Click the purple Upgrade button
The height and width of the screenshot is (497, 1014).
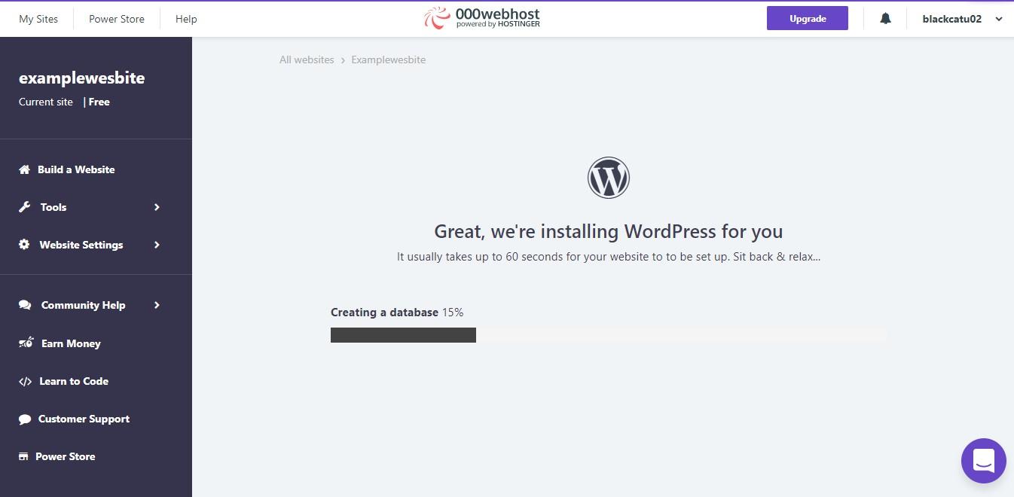[808, 18]
